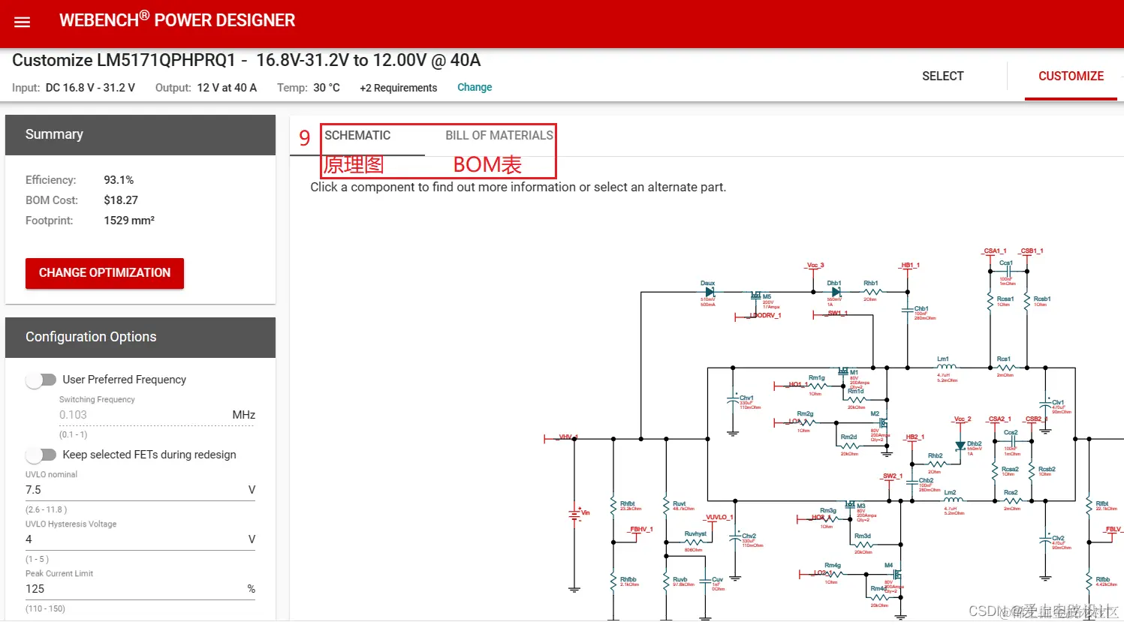Select the Ruvhyst resistor
This screenshot has height=625, width=1124.
pos(694,542)
